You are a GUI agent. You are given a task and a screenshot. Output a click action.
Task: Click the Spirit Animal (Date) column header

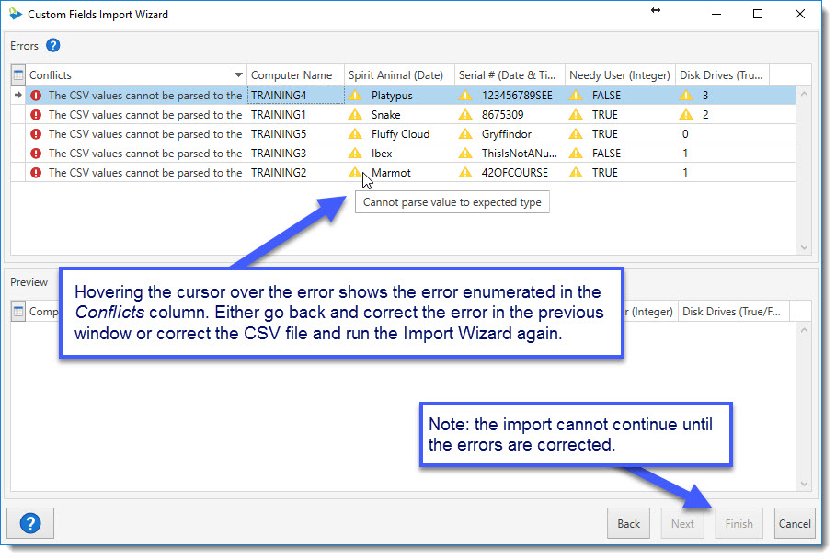399,75
